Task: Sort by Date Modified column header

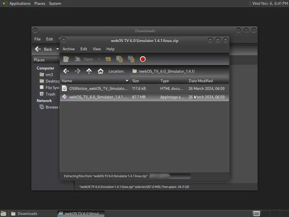Action: click(208, 81)
